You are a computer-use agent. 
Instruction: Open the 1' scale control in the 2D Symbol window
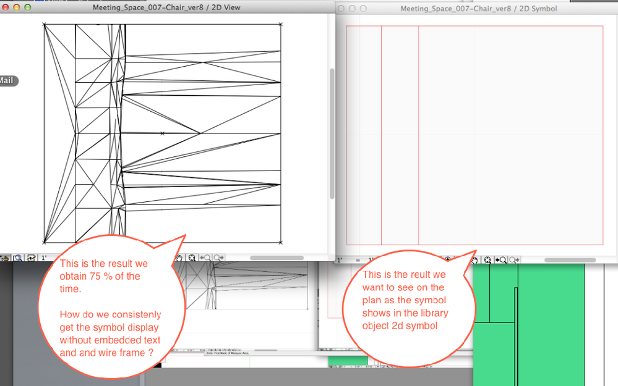click(x=339, y=259)
